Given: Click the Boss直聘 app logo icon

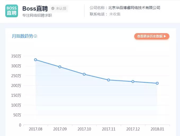Looking at the screenshot, I should (12, 11).
